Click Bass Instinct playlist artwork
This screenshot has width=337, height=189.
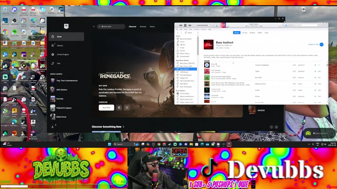click(x=209, y=44)
